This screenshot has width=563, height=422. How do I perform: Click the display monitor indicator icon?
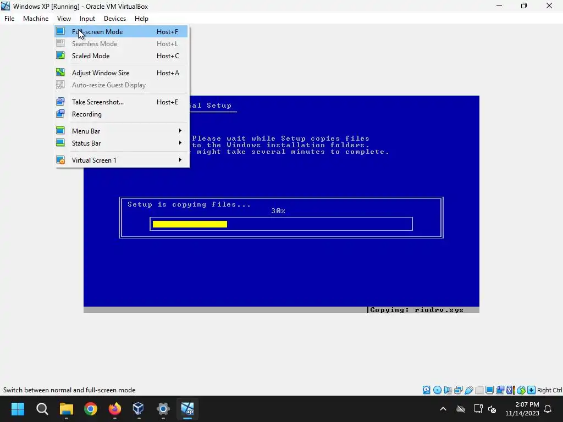coord(489,390)
